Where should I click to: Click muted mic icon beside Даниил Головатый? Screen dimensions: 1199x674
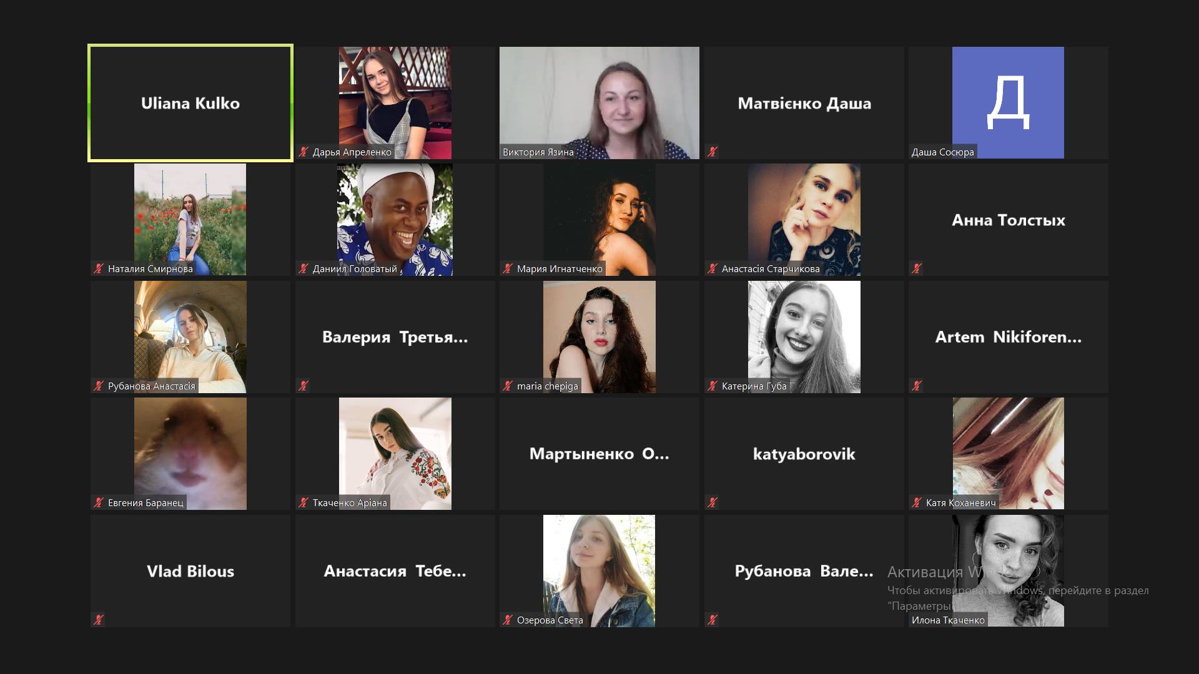coord(303,268)
